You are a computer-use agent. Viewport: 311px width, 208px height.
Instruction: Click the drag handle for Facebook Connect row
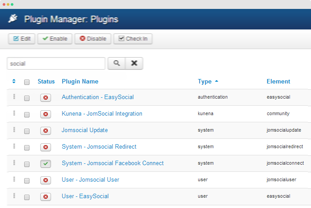[14, 162]
